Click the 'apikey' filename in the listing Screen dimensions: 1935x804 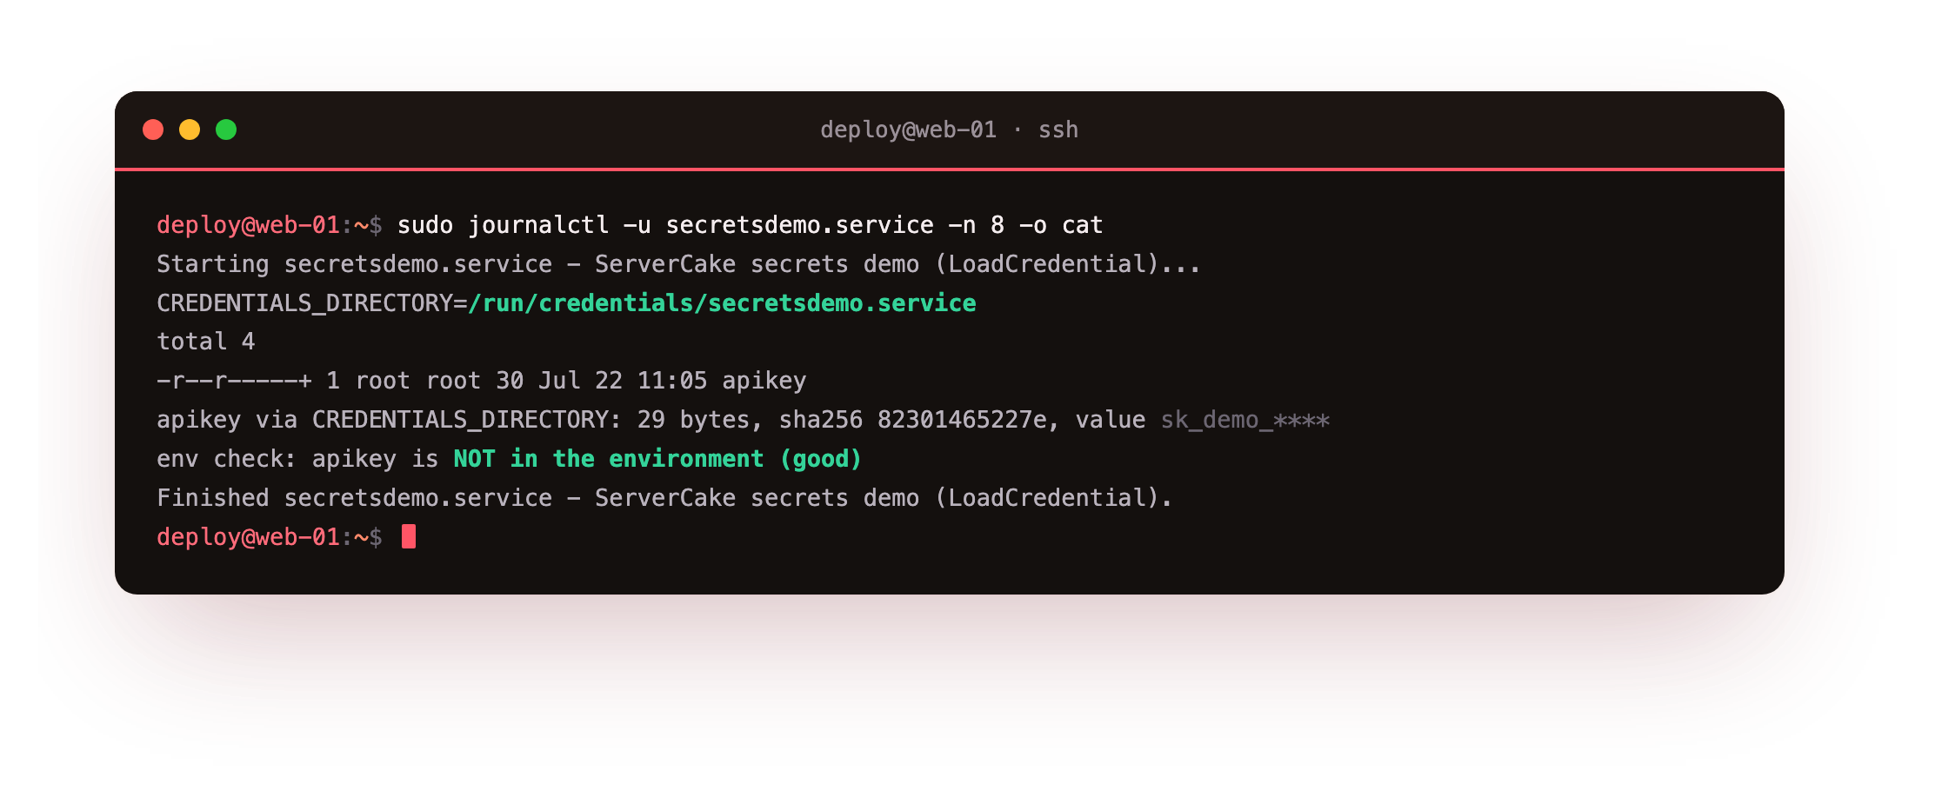tap(764, 381)
